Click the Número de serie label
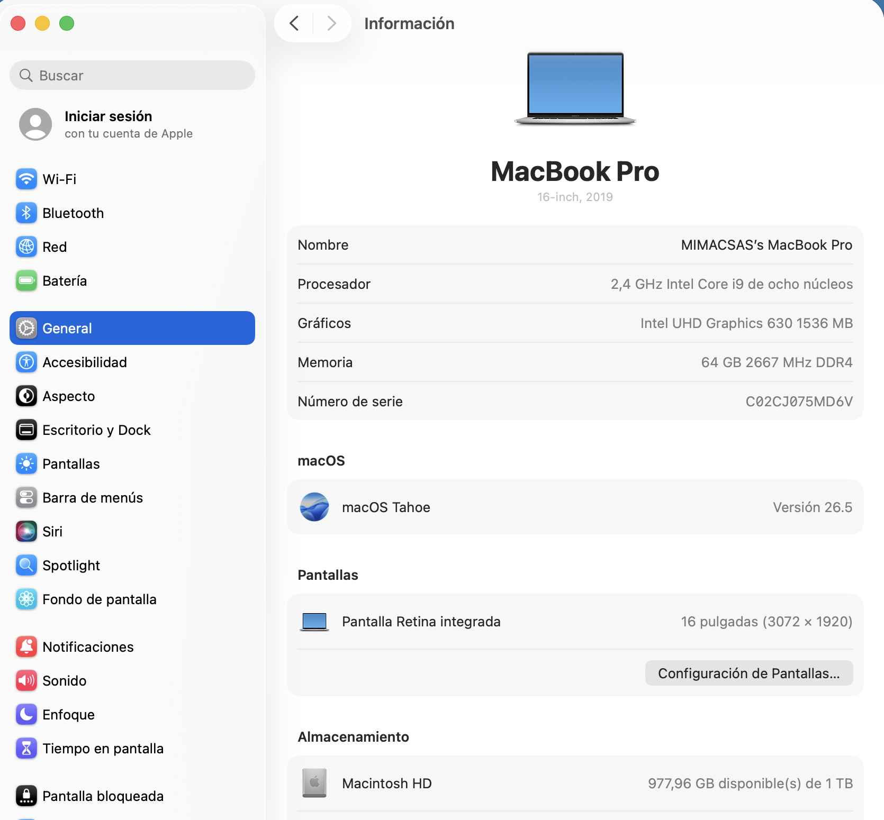The width and height of the screenshot is (884, 820). tap(350, 402)
